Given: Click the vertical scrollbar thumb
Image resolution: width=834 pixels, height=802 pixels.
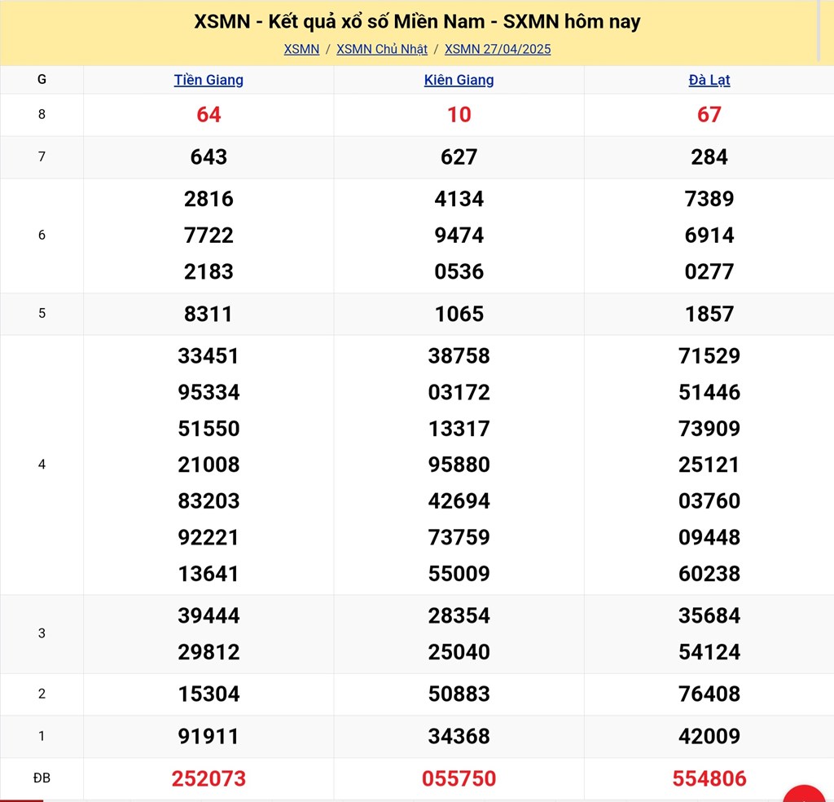Looking at the screenshot, I should 819,31.
